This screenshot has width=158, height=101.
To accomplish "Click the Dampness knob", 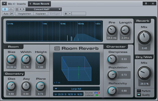I will click(112, 59).
